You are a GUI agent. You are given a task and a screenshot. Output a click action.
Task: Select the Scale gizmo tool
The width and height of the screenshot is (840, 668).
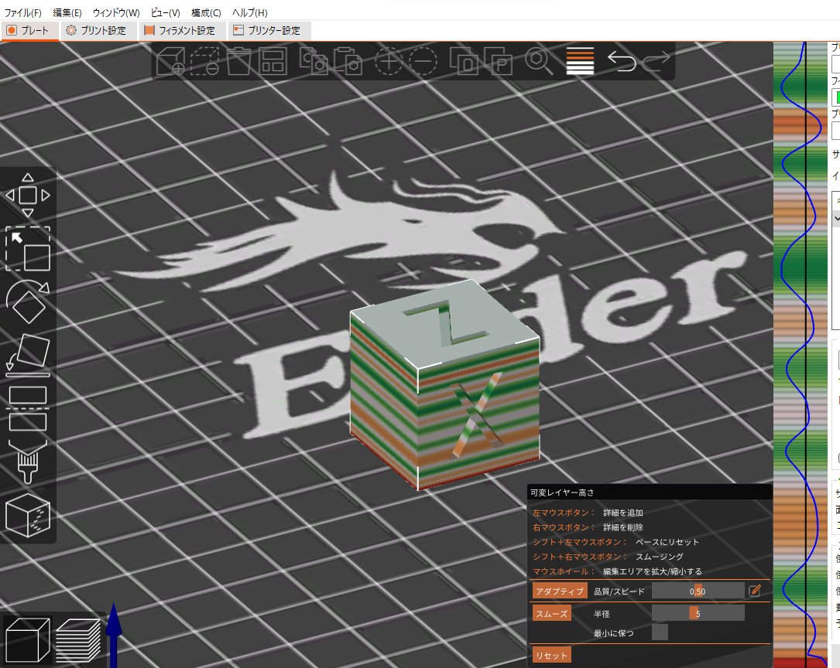point(28,249)
